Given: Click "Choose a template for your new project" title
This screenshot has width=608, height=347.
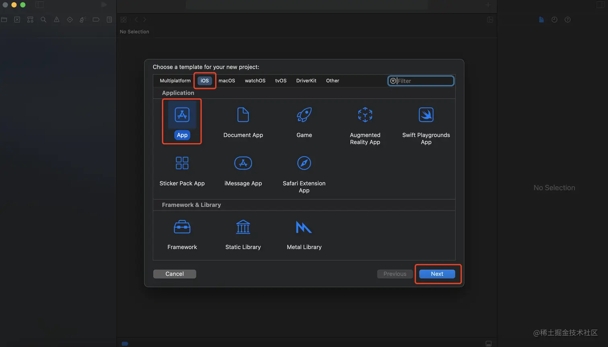Looking at the screenshot, I should [x=206, y=67].
